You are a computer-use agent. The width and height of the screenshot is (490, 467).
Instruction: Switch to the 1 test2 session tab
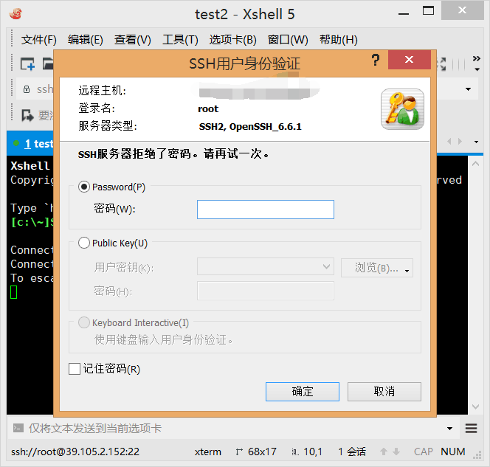(31, 143)
